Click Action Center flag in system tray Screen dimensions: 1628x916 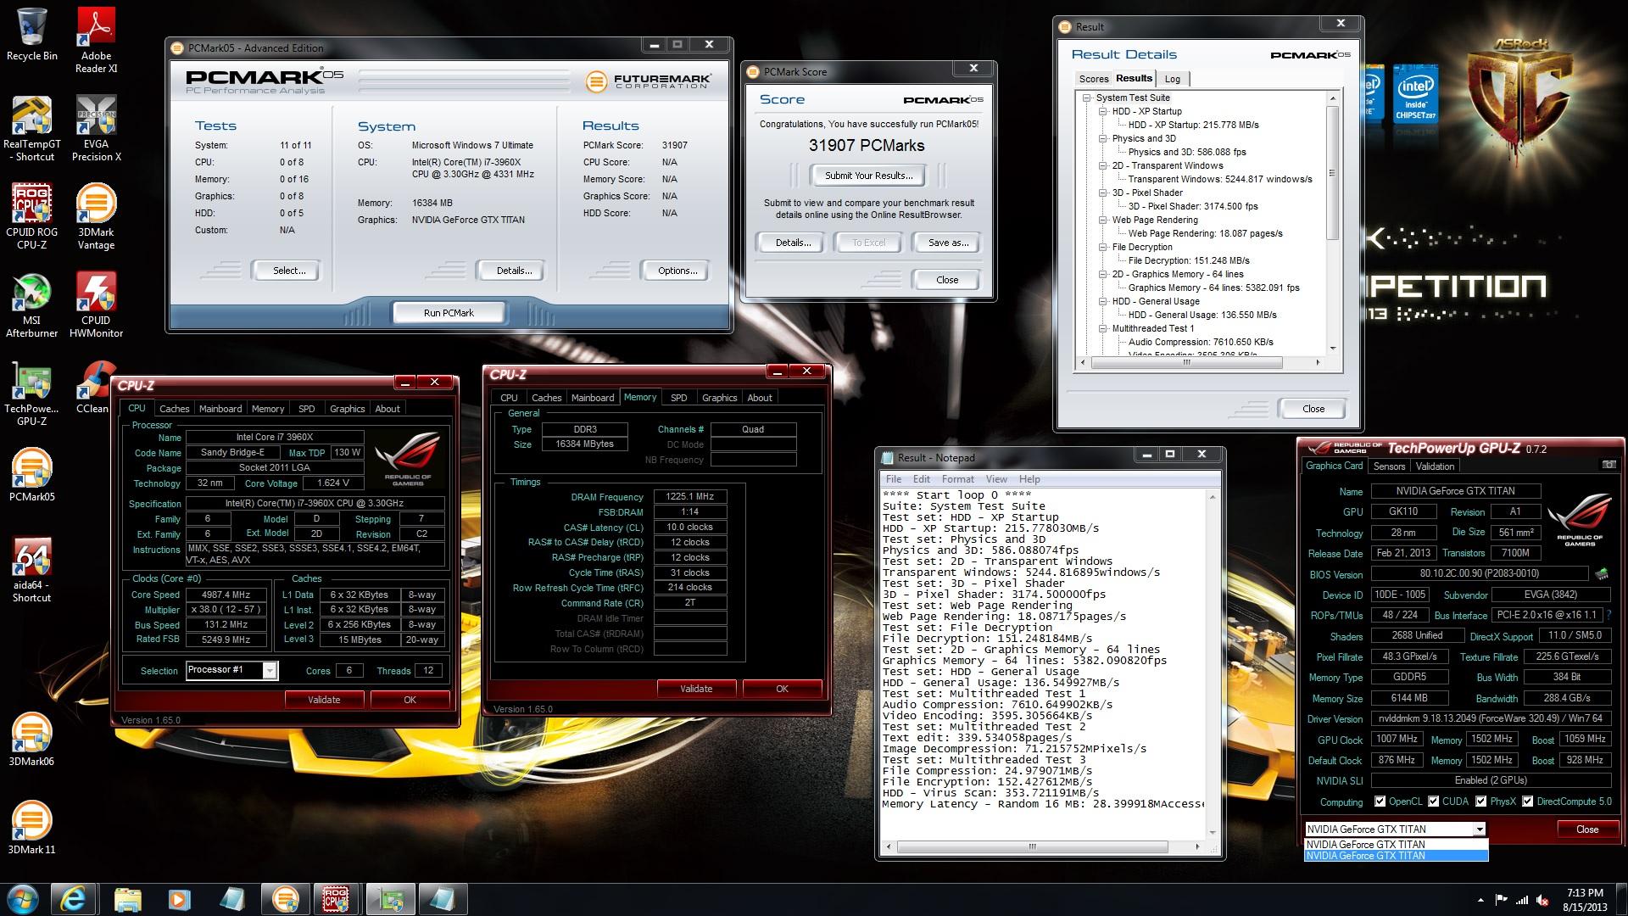point(1502,900)
